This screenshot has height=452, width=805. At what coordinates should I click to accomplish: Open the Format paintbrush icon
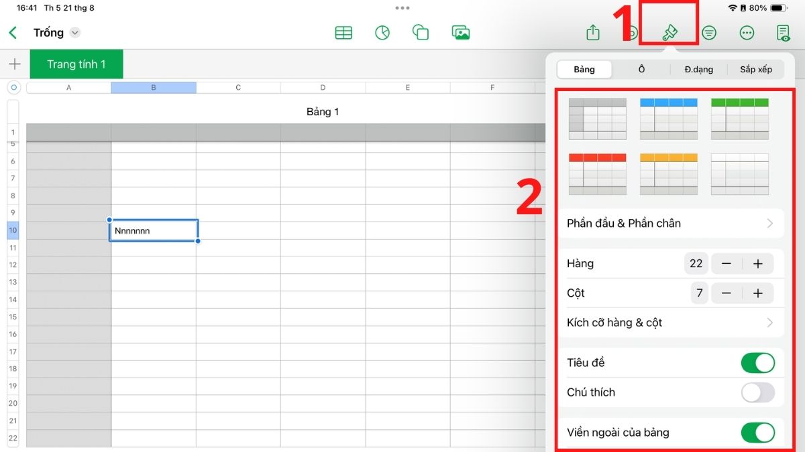tap(669, 33)
